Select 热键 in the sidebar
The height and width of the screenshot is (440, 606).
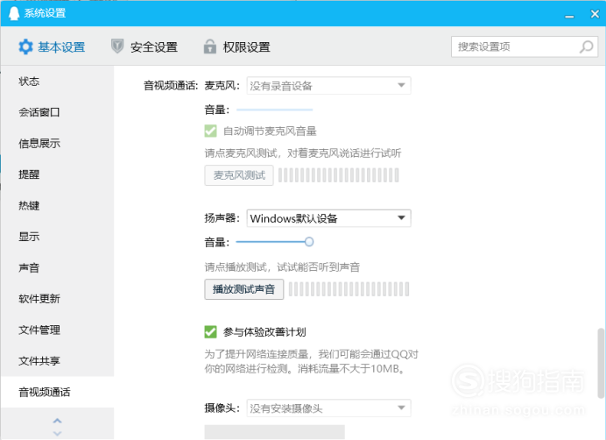[x=57, y=205]
